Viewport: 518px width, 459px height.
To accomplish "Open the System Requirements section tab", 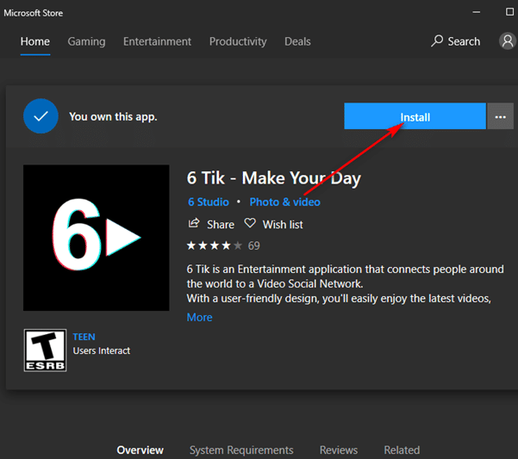I will tap(241, 450).
